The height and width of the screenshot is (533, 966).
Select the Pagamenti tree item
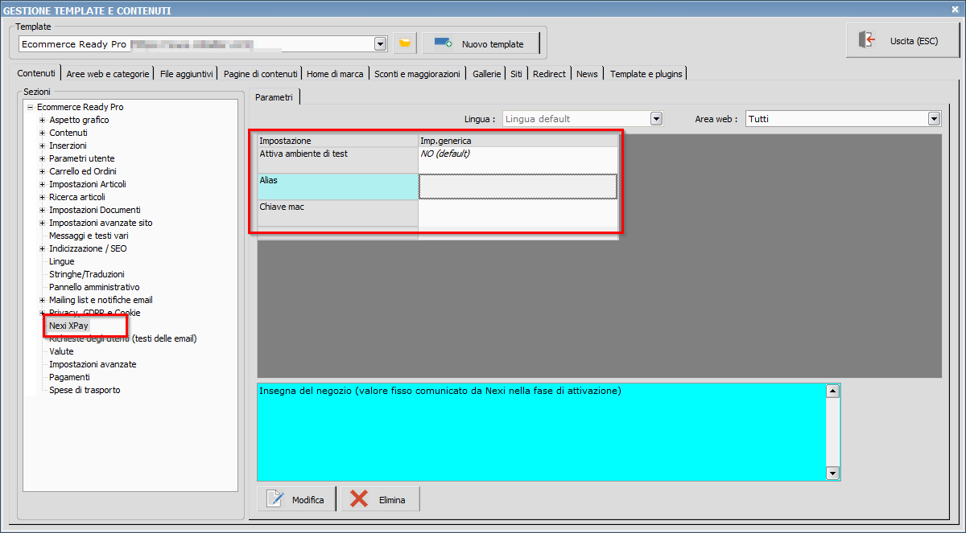click(x=69, y=377)
